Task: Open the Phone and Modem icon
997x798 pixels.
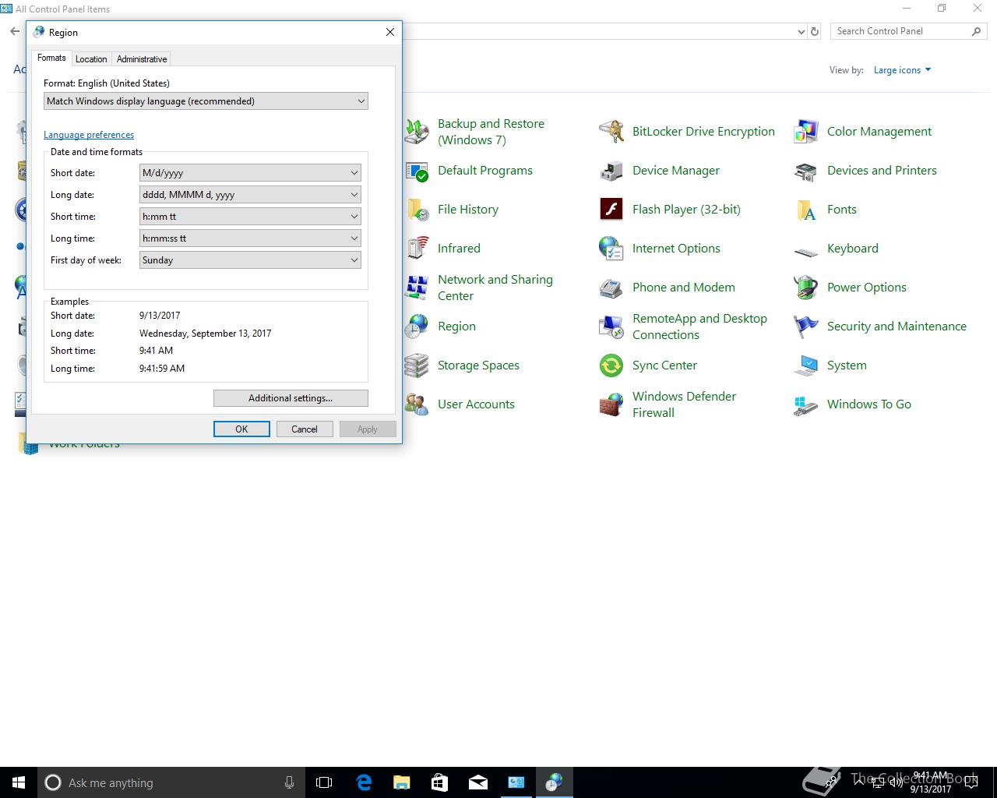Action: (611, 288)
